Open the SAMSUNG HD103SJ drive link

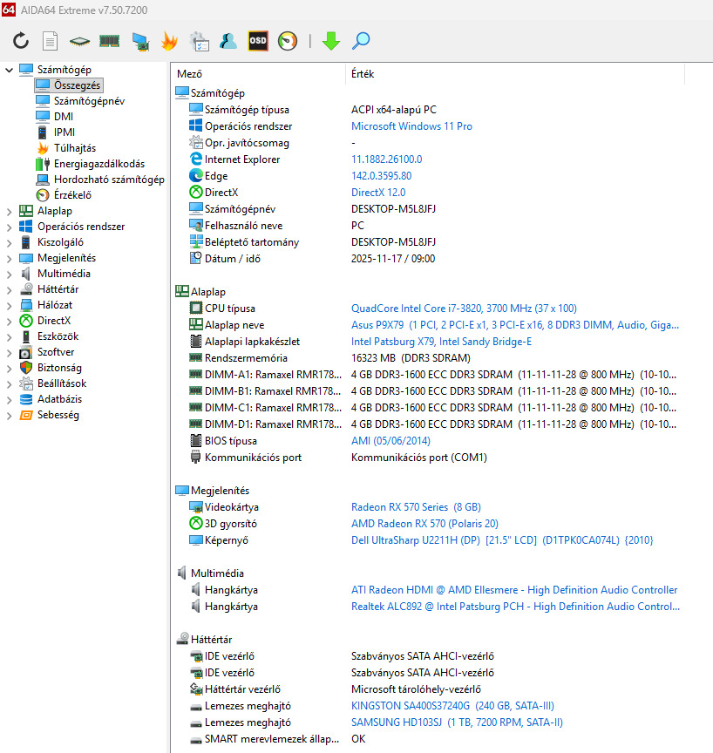point(457,722)
